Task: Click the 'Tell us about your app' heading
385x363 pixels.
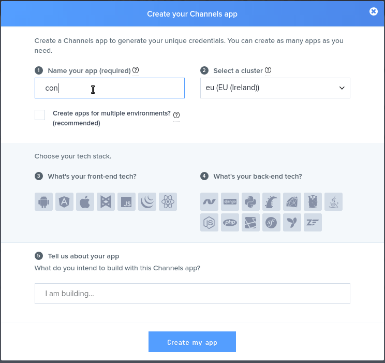Action: coord(83,256)
